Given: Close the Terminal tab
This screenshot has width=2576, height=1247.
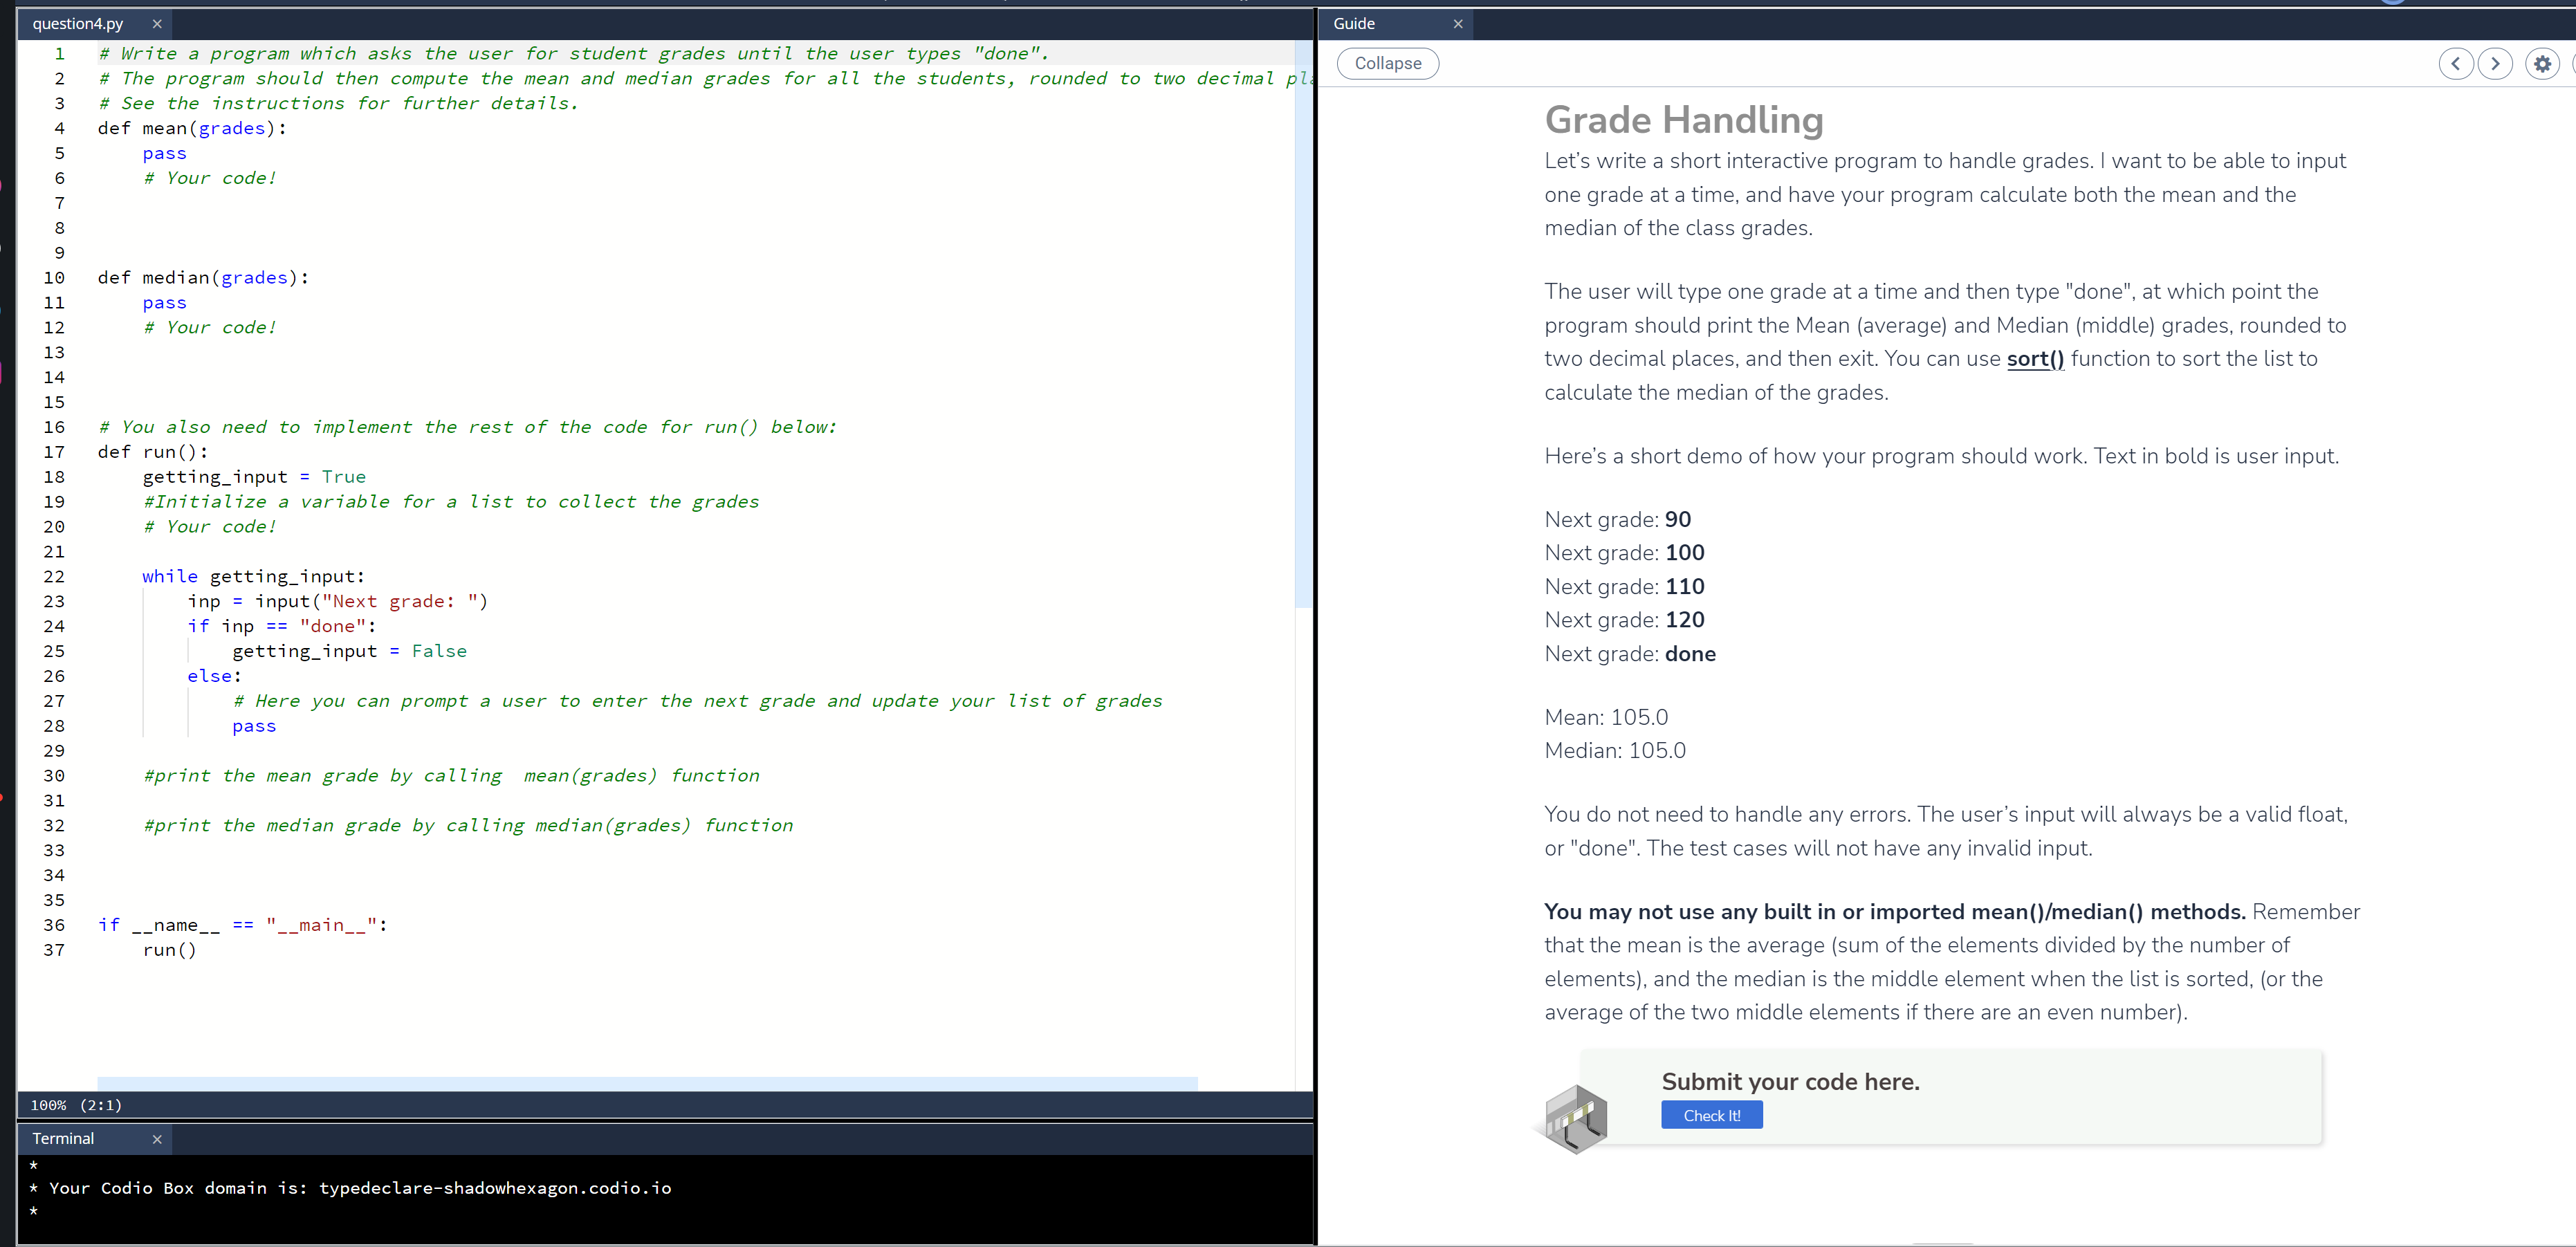Looking at the screenshot, I should [157, 1139].
